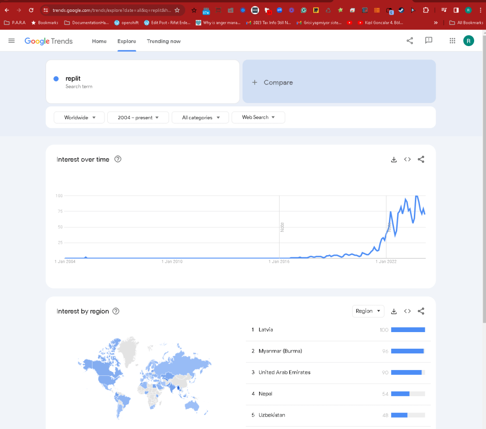This screenshot has width=486, height=429.
Task: Click the Note marker near 2016
Action: pyautogui.click(x=282, y=227)
